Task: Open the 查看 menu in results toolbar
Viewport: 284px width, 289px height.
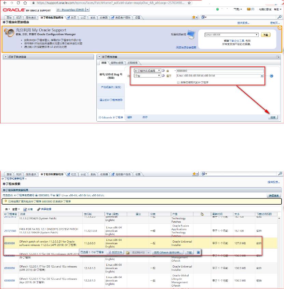Action: pos(16,209)
